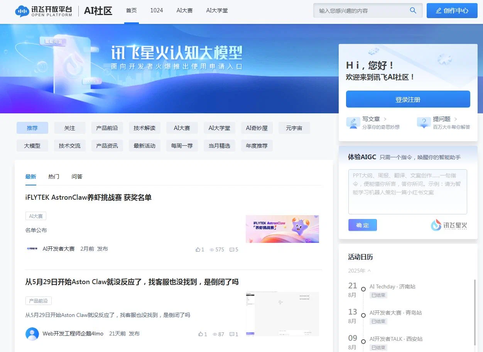The image size is (483, 352).
Task: Click like icon on Aston Claw没反应 post
Action: [200, 334]
